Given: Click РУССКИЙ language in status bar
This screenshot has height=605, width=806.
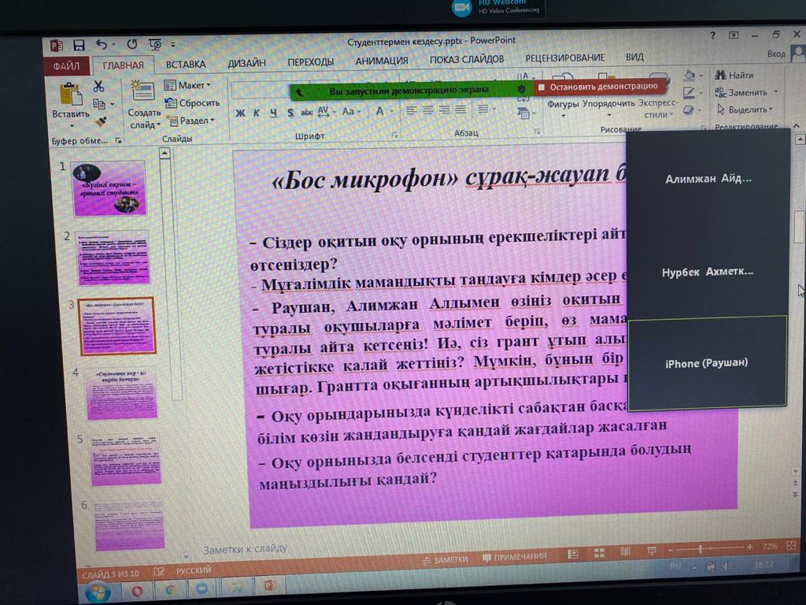Looking at the screenshot, I should [x=194, y=570].
